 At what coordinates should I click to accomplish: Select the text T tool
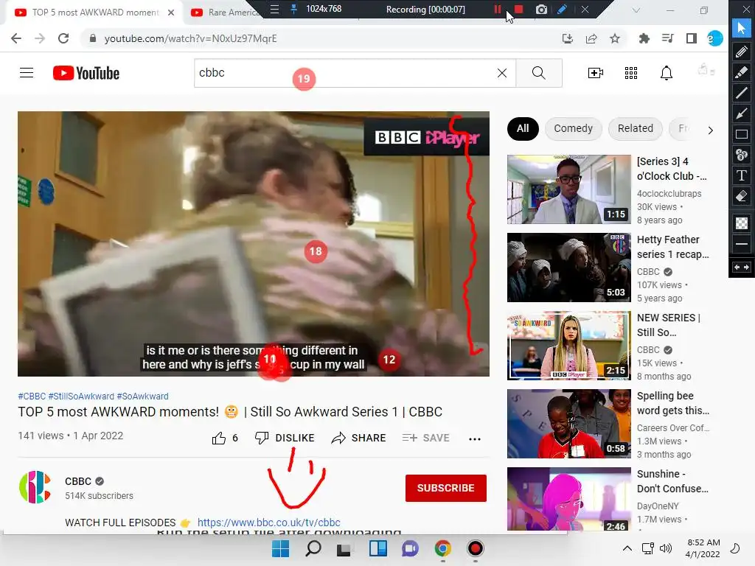pyautogui.click(x=742, y=175)
